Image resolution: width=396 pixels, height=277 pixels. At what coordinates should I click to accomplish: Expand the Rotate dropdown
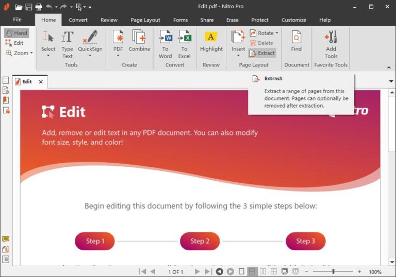pos(277,33)
